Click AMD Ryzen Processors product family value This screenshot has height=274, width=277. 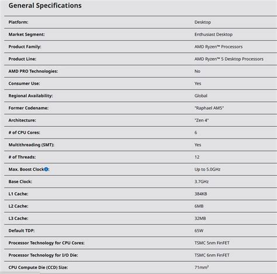coord(219,47)
